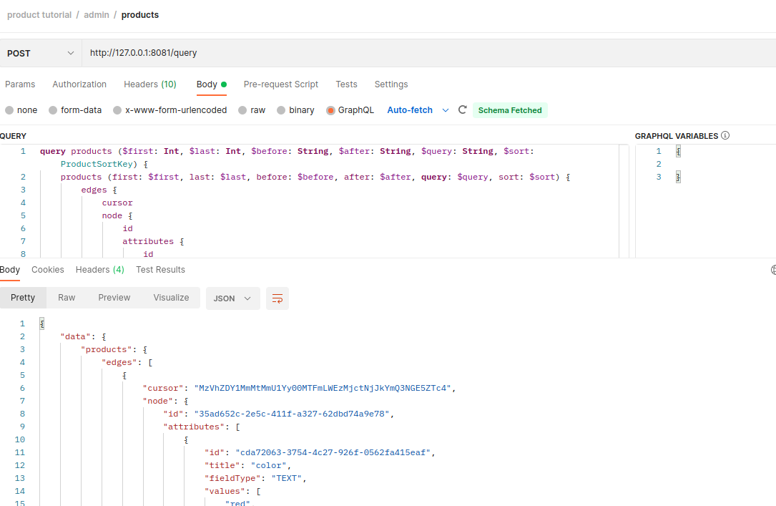
Task: Choose the raw body type option
Action: coord(243,110)
